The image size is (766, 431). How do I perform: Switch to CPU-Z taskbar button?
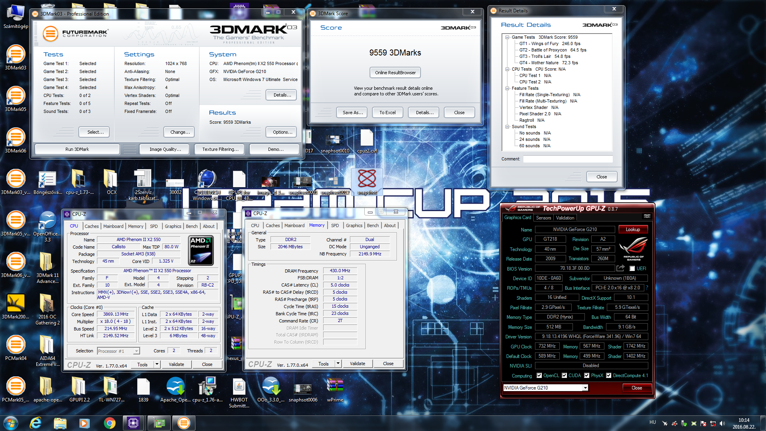[133, 423]
